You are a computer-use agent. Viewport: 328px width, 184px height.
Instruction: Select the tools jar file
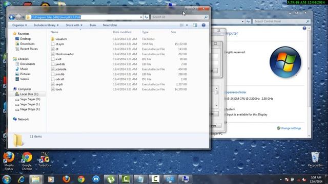pyautogui.click(x=59, y=89)
